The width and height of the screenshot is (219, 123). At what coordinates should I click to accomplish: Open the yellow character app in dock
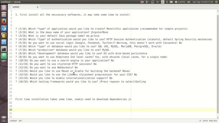tap(4, 35)
